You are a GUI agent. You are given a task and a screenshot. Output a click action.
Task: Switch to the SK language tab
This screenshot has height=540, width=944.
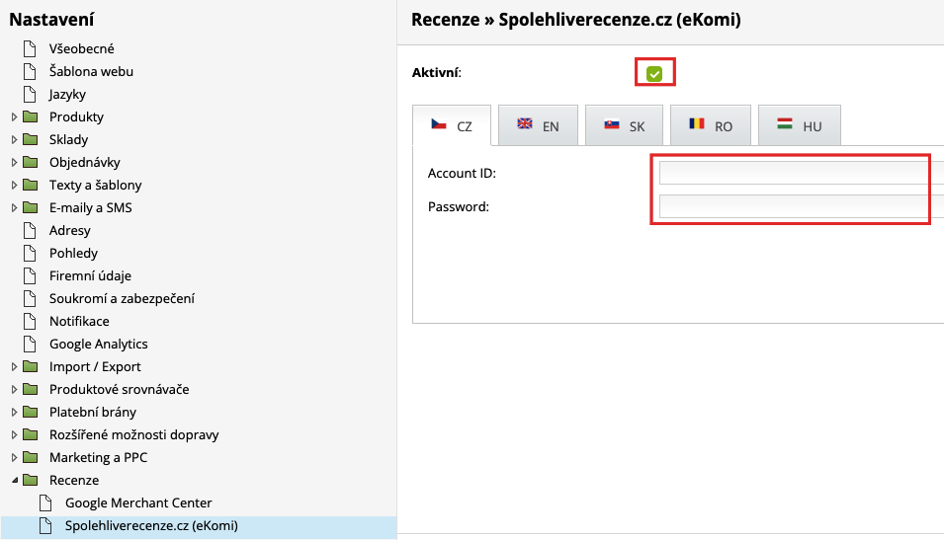click(625, 125)
